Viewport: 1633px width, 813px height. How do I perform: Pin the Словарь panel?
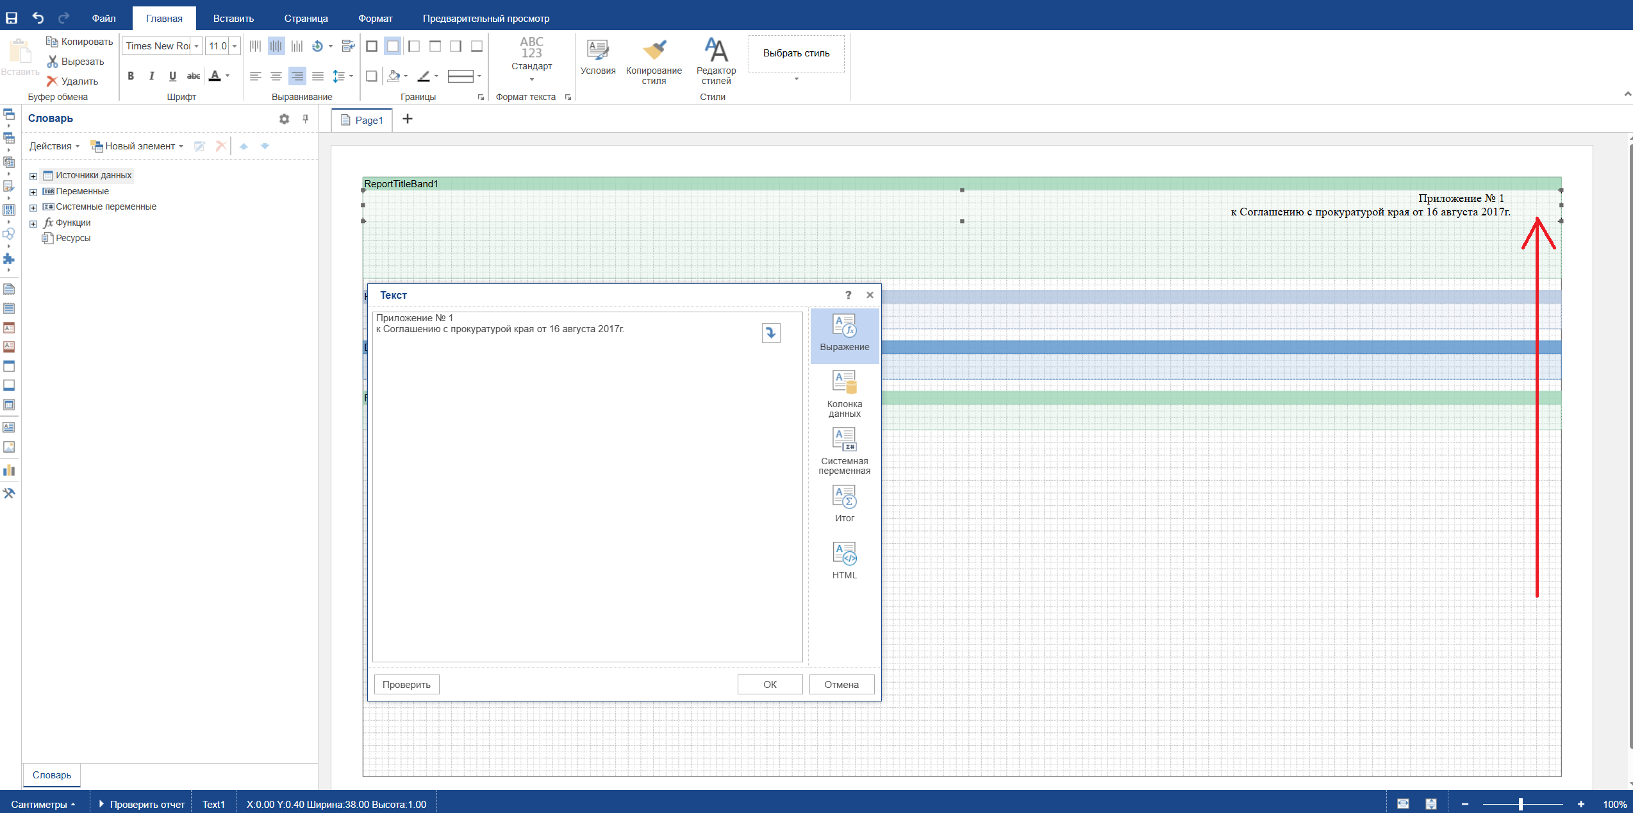pos(306,119)
